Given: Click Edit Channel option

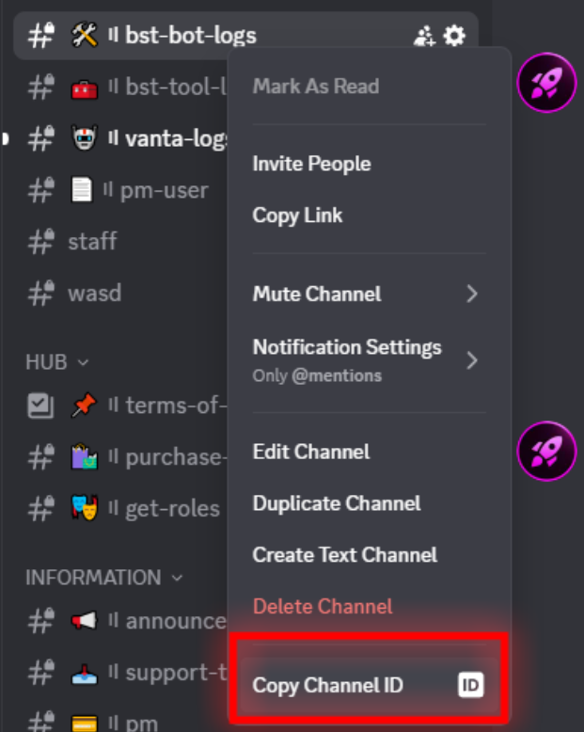Looking at the screenshot, I should tap(310, 452).
